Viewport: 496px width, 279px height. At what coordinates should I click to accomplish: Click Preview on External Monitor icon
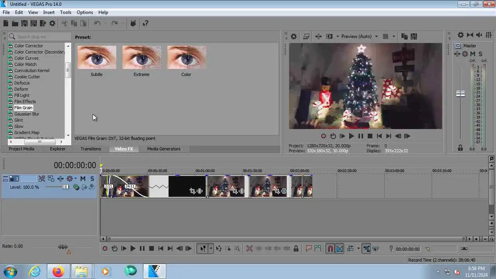pyautogui.click(x=306, y=36)
